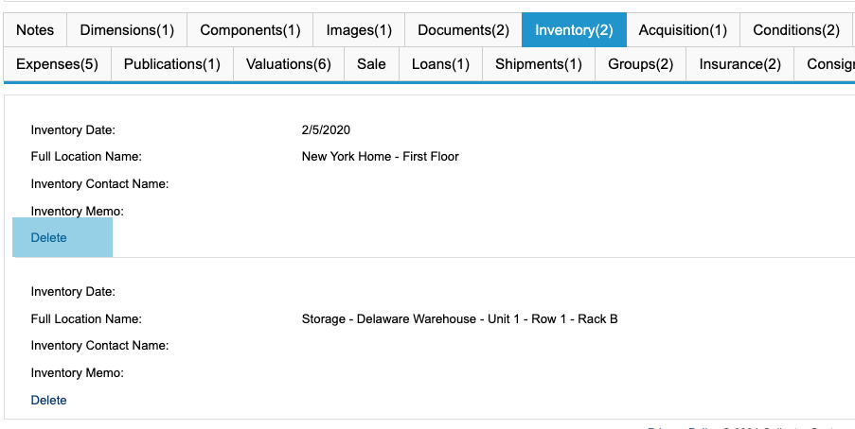The height and width of the screenshot is (429, 855).
Task: Go to the Documents(2) tab
Action: click(463, 30)
